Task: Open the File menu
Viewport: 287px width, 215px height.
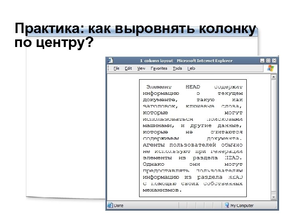Action: tap(116, 68)
